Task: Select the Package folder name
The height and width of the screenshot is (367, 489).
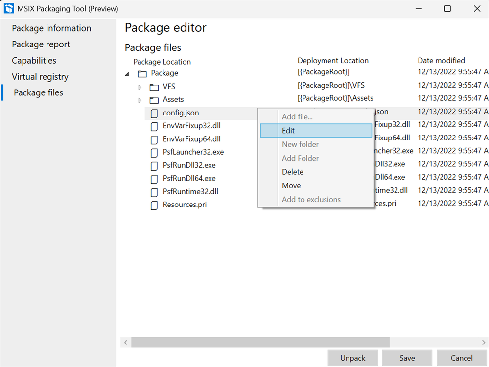Action: click(164, 73)
